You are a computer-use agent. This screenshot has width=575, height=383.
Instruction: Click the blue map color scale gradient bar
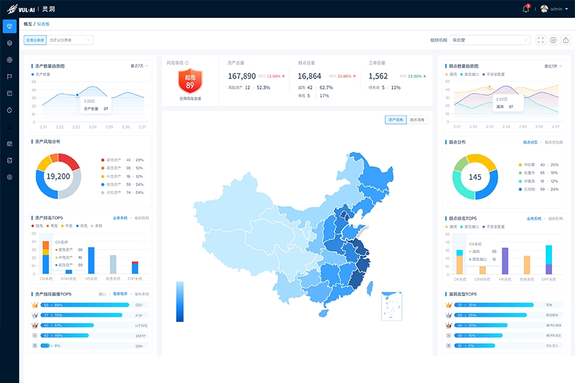(180, 302)
